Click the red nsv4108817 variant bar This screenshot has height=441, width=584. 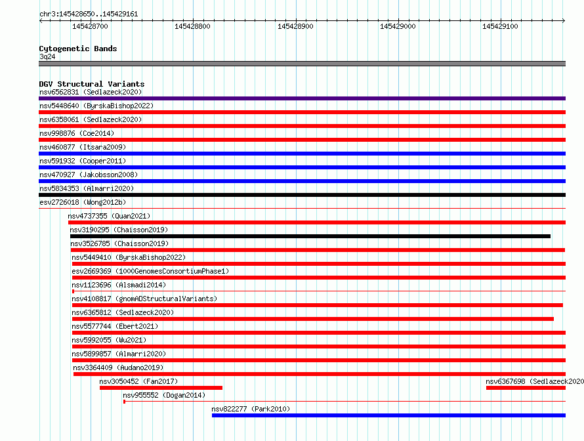coord(318,305)
